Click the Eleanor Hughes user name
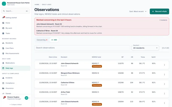Screen dimensions: 172x107 (13, 97)
